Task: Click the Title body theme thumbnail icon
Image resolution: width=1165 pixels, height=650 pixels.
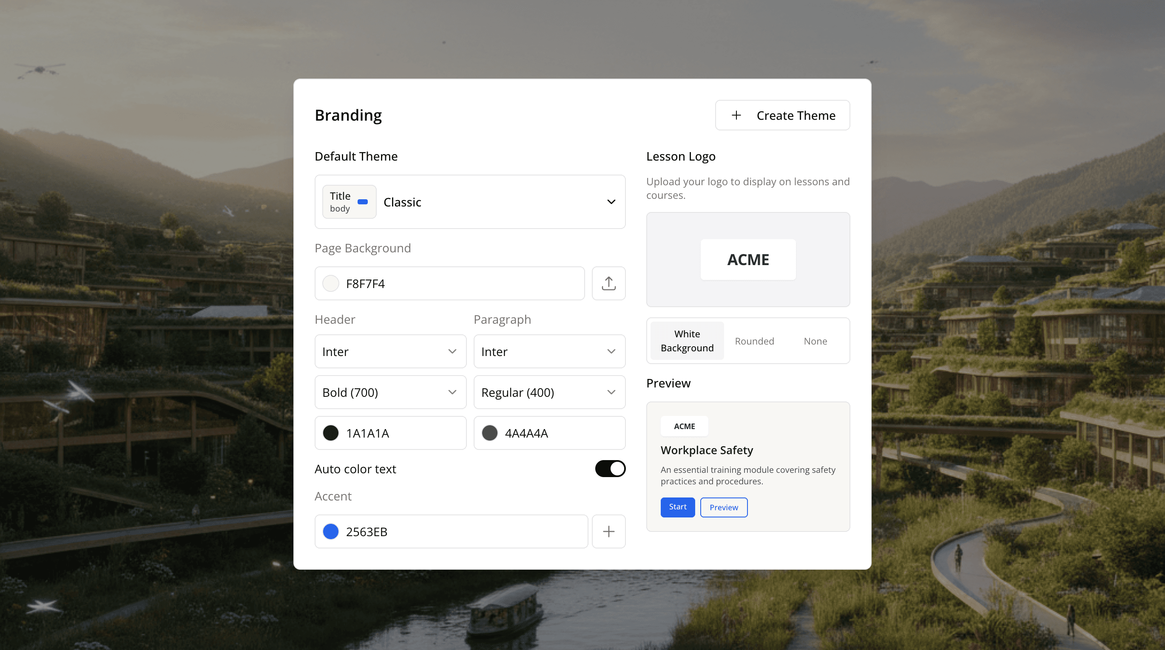Action: click(349, 202)
